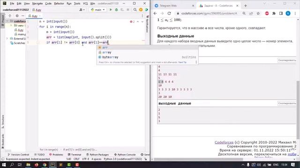Open Firefox from the taskbar
The width and height of the screenshot is (300, 168).
click(37, 165)
